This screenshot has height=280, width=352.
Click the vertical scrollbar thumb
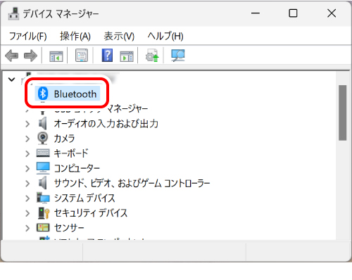tap(343, 113)
